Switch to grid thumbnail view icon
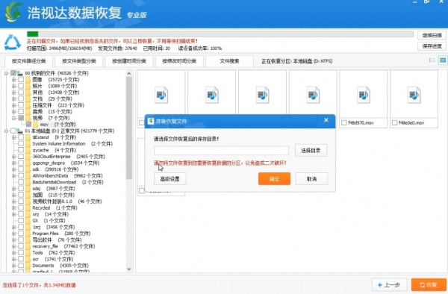Viewport: 448px width, 294px height. [x=443, y=60]
